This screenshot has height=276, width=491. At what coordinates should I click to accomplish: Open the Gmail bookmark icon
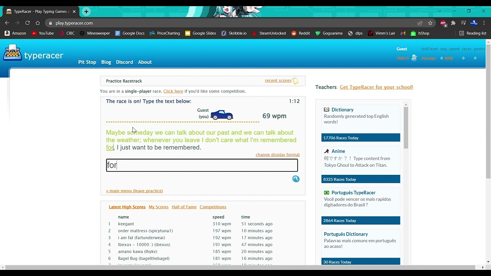403,33
